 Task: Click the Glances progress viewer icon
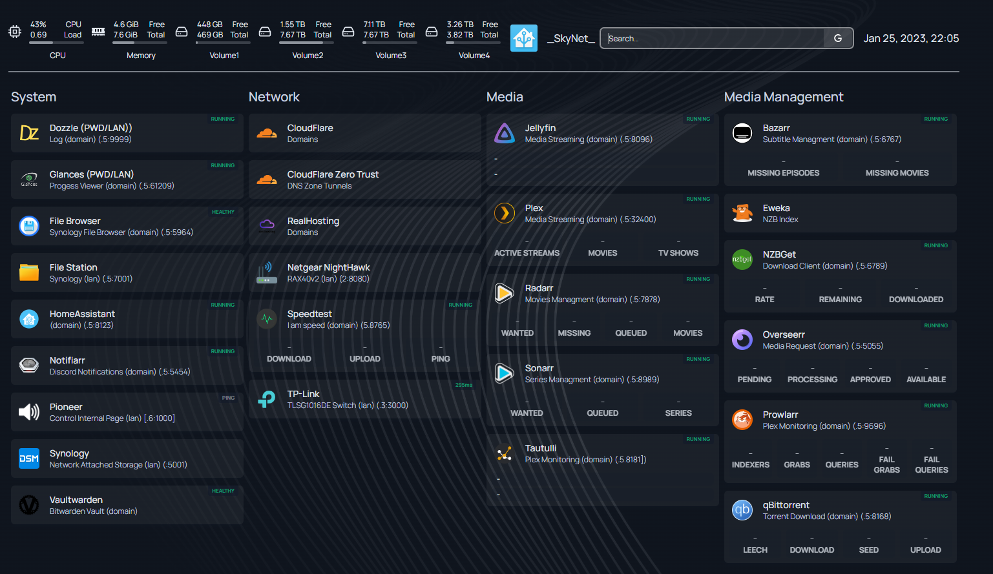pyautogui.click(x=29, y=179)
